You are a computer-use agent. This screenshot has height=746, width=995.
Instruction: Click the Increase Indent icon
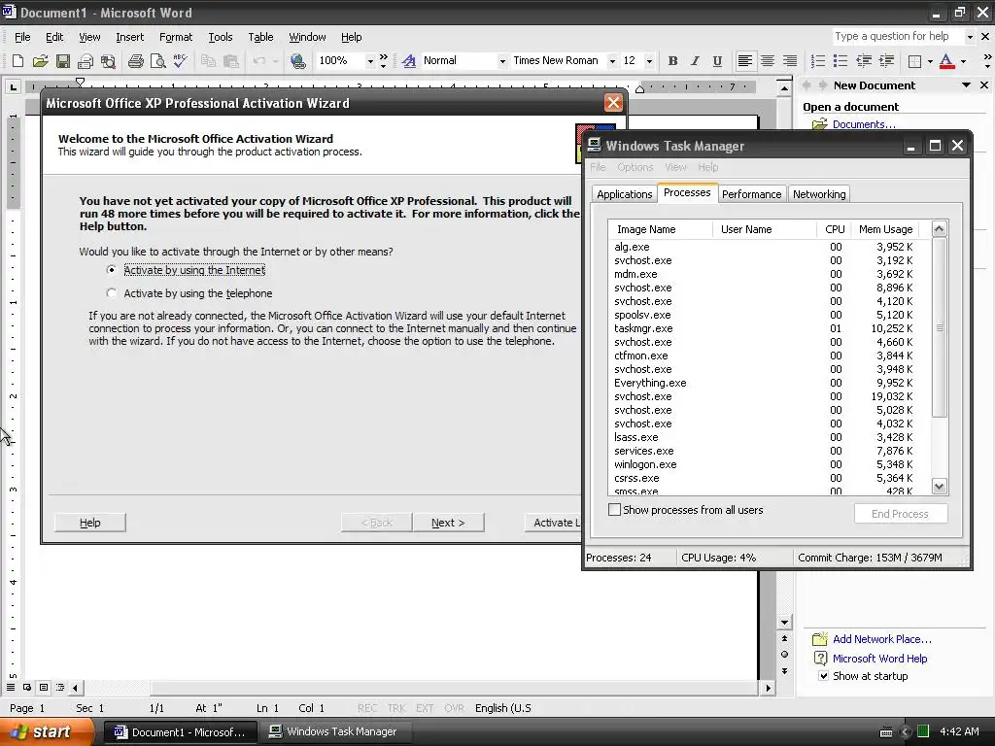[x=886, y=61]
